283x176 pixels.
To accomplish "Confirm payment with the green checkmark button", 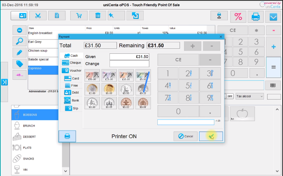I will (x=211, y=136).
